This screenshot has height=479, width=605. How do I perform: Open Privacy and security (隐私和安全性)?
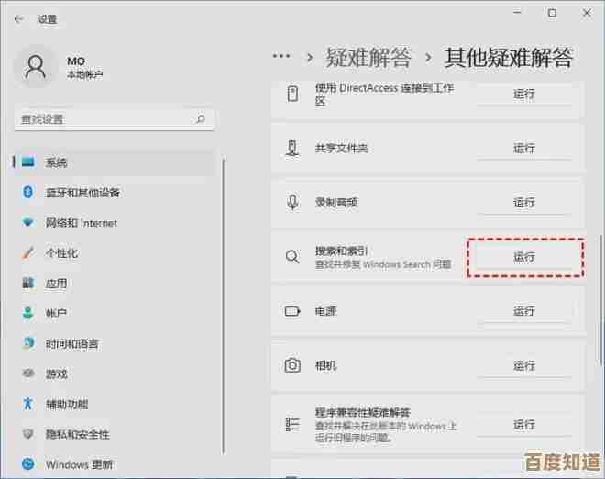(77, 434)
